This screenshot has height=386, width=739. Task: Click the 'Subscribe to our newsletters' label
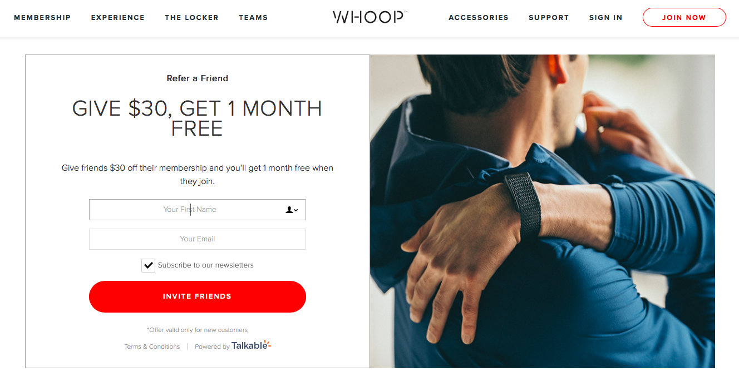[205, 265]
